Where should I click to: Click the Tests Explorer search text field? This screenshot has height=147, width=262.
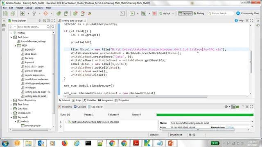point(32,27)
